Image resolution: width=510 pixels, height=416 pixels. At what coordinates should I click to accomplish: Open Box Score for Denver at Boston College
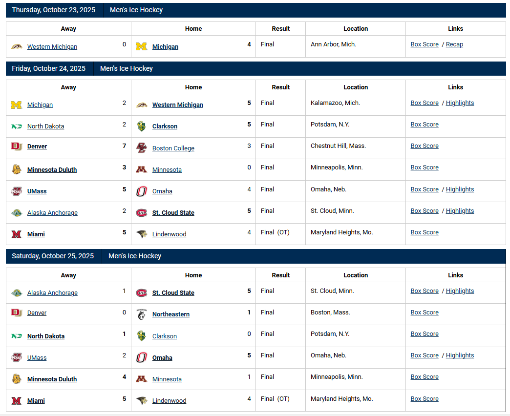pos(425,146)
